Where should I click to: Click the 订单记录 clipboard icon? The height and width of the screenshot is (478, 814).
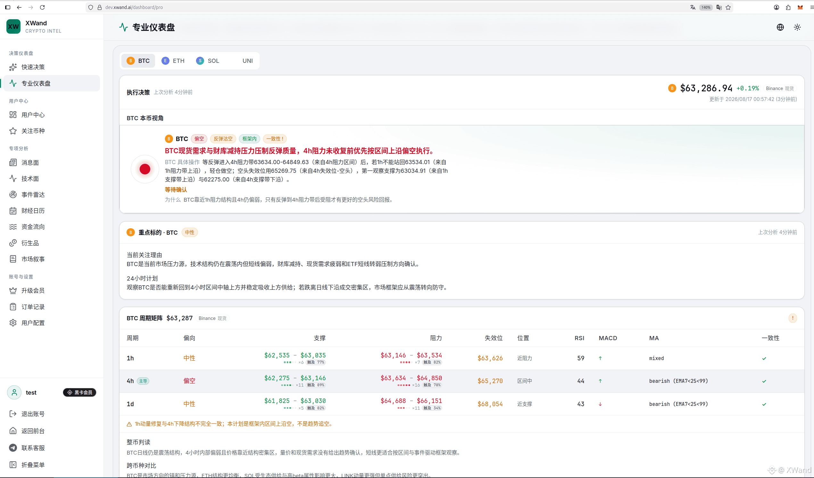pyautogui.click(x=13, y=307)
